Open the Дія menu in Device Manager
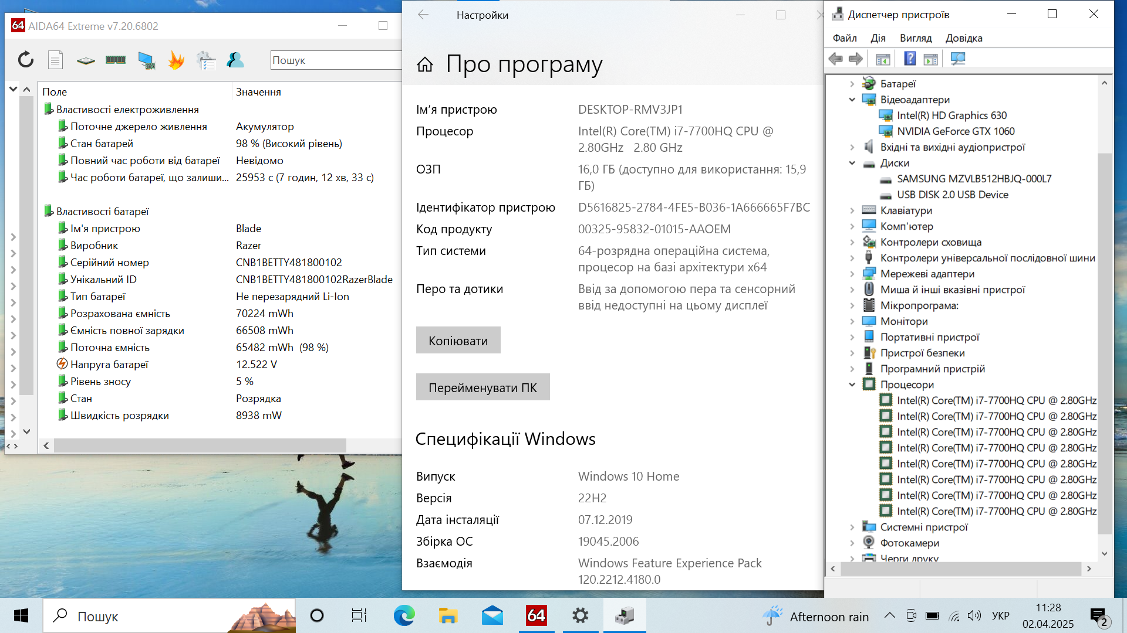 pyautogui.click(x=878, y=38)
